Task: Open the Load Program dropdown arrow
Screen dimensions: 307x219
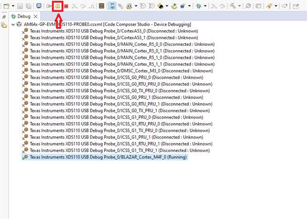Action: [136, 6]
